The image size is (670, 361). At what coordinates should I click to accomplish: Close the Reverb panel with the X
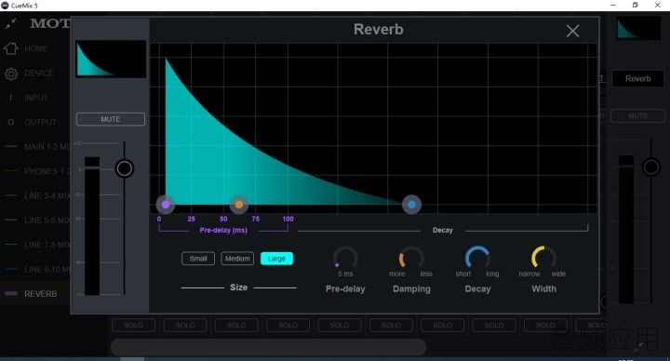point(572,31)
